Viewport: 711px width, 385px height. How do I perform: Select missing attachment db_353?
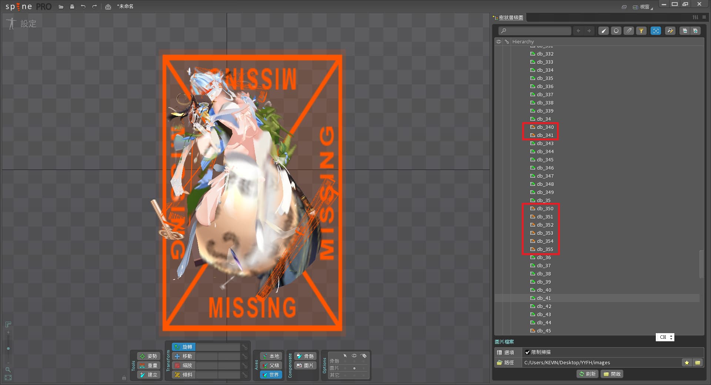pyautogui.click(x=545, y=233)
